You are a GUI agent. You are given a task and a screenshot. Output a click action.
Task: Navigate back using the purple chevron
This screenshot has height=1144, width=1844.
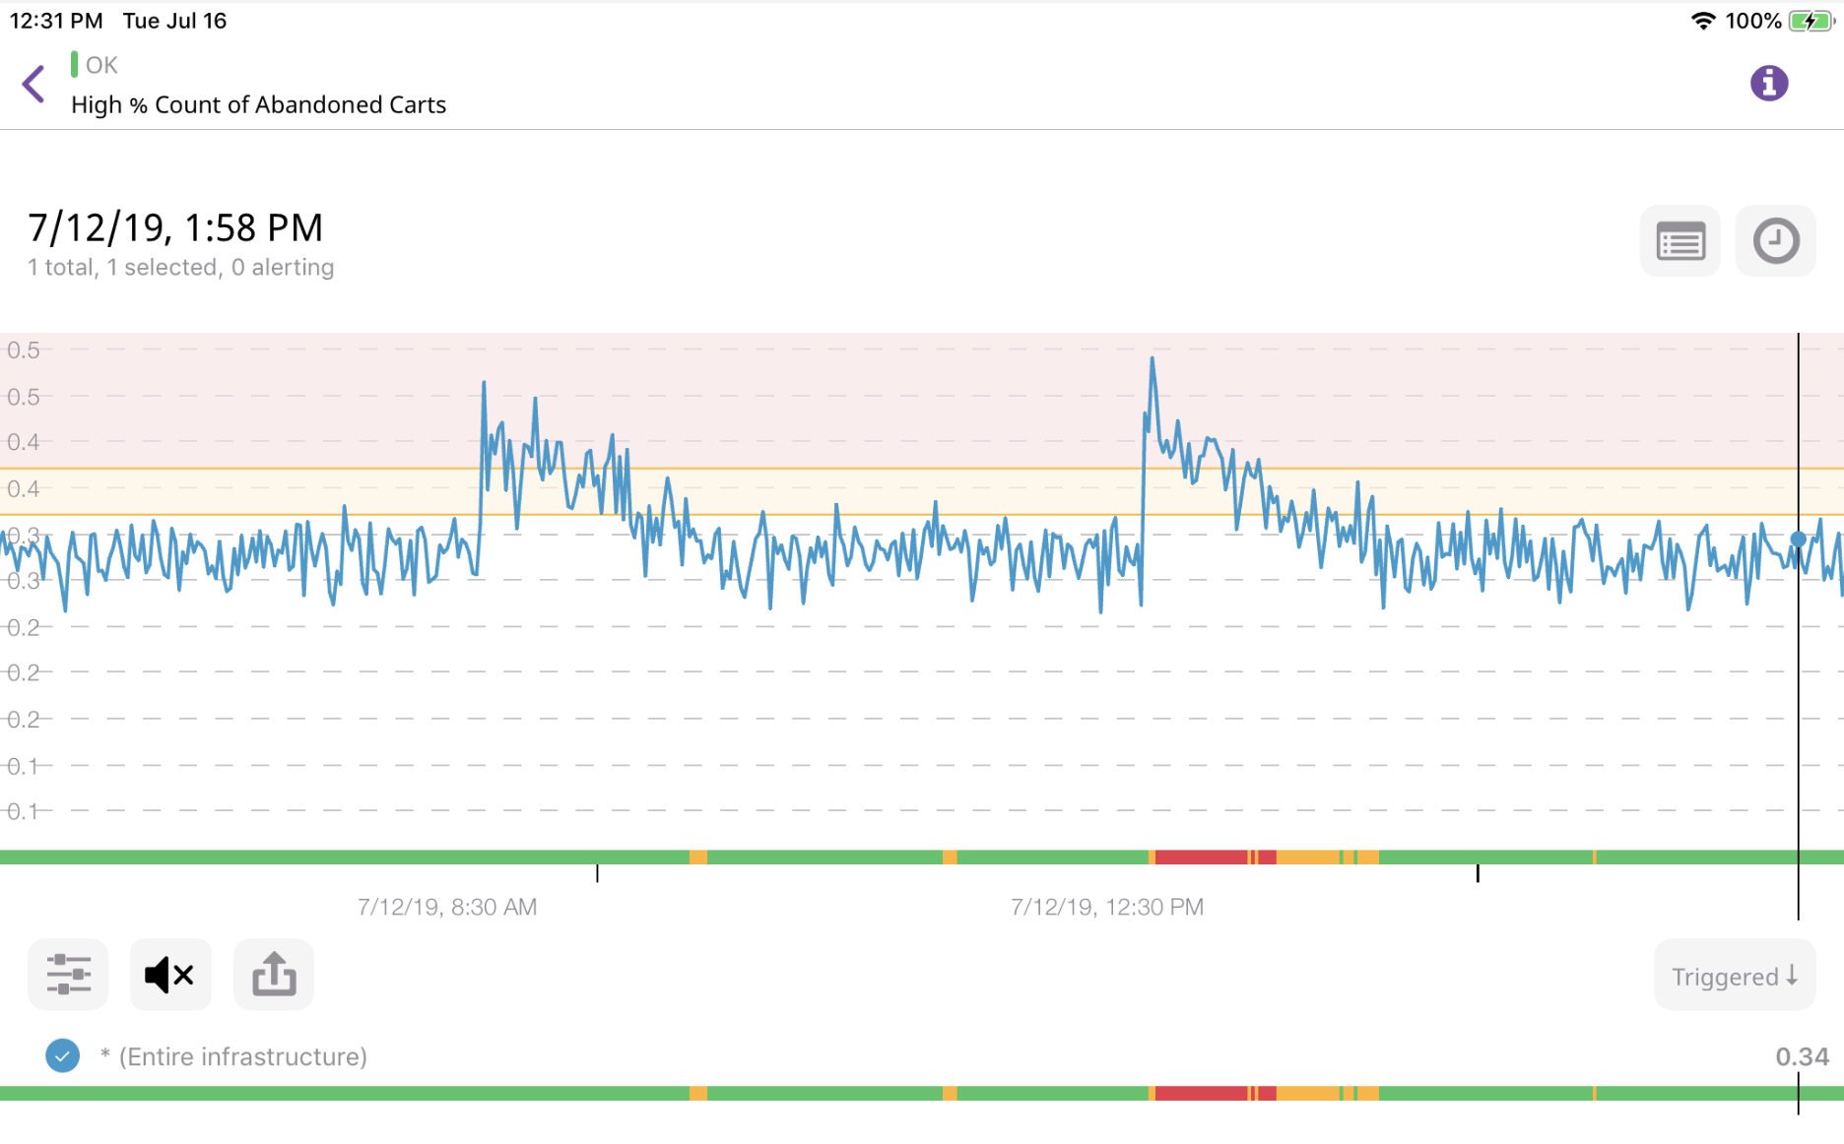(33, 84)
